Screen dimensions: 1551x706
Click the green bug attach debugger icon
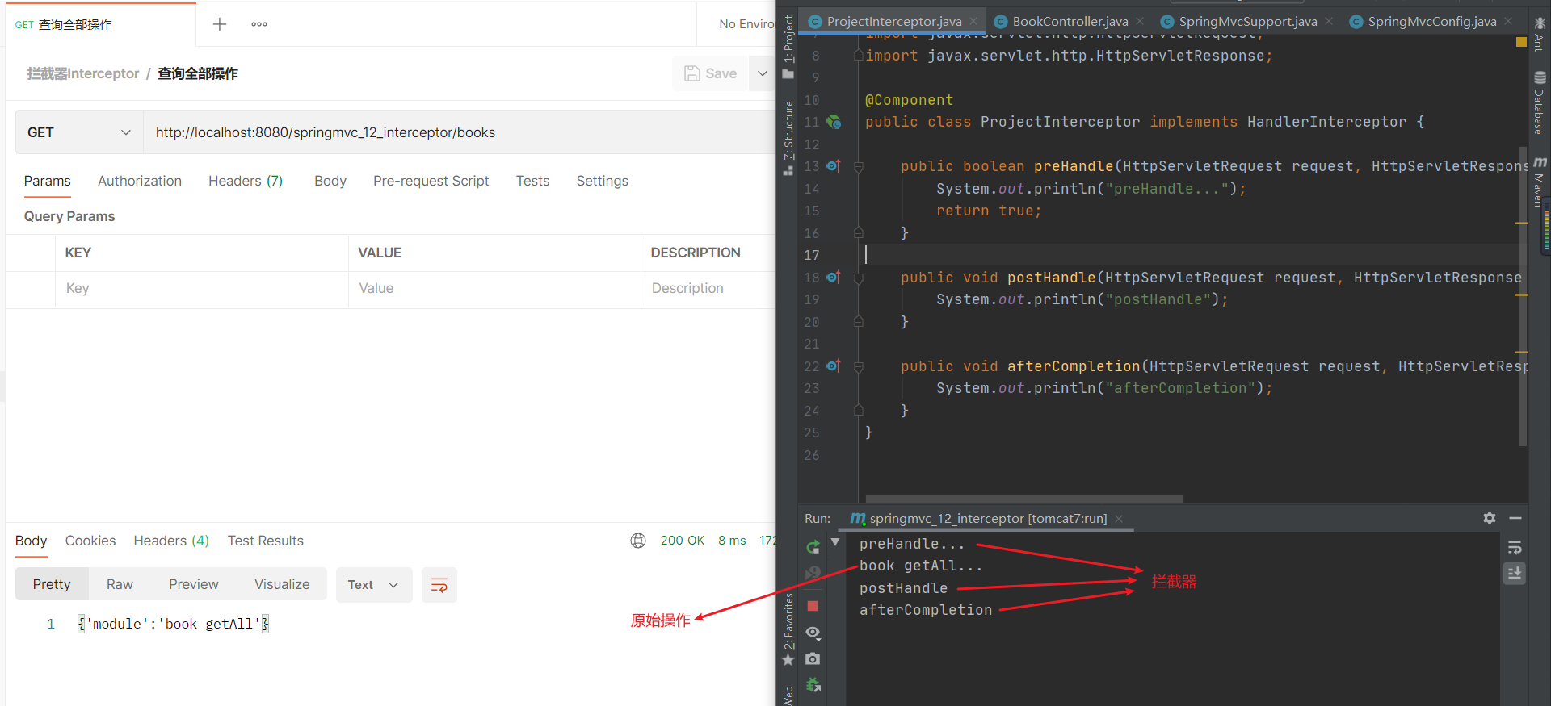click(813, 685)
